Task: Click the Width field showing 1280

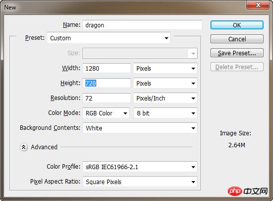Action: [x=107, y=68]
